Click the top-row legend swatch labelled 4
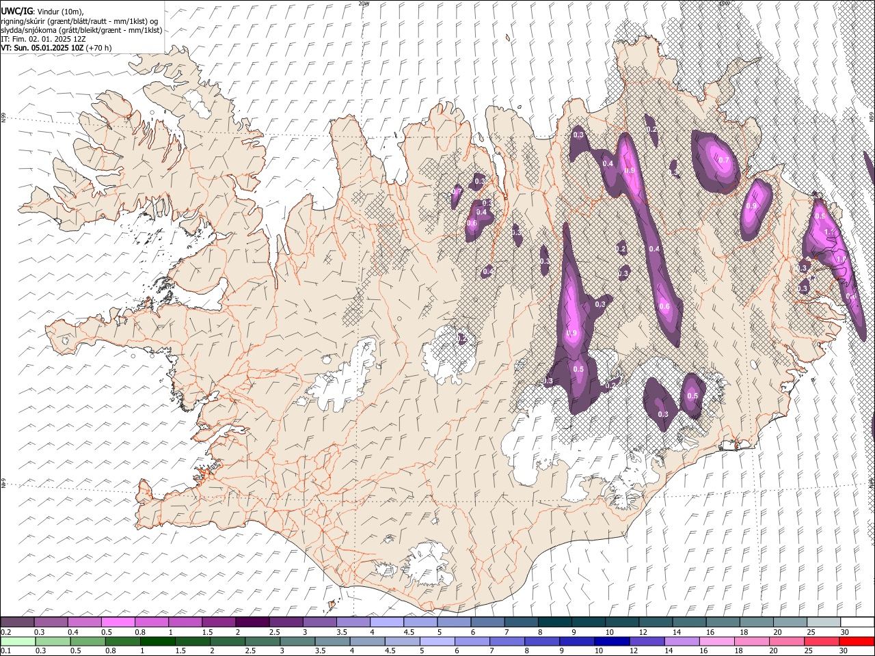Image resolution: width=875 pixels, height=656 pixels. [x=386, y=622]
